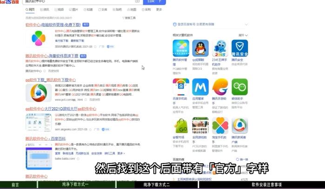Open the 腾讯软件中心-海量软件高速下载 result link

point(52,56)
